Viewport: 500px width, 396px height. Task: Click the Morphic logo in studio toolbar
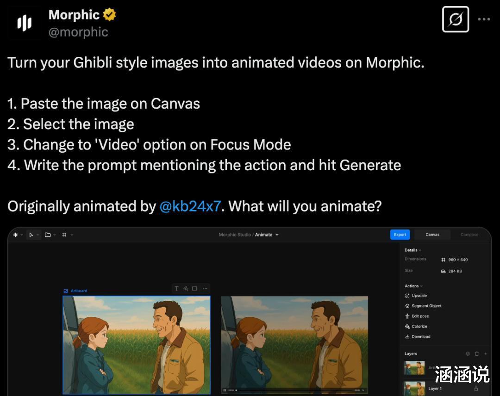(x=15, y=235)
